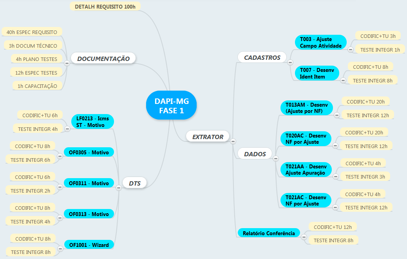Image resolution: width=407 pixels, height=259 pixels.
Task: Collapse the EXTRATOR branch toggle
Action: pos(233,141)
